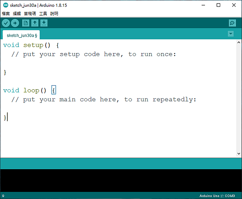Open the 檔案 (File) menu
Viewport: 242px width, 199px height.
click(x=6, y=14)
